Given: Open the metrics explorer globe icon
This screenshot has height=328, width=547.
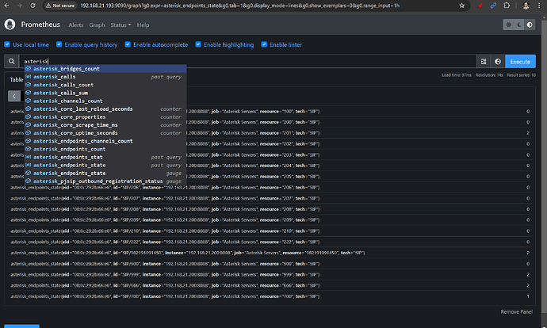Looking at the screenshot, I should (498, 61).
